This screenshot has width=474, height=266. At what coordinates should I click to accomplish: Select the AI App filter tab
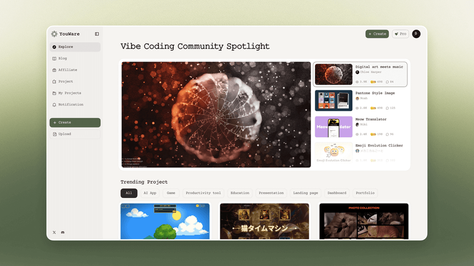click(x=150, y=193)
